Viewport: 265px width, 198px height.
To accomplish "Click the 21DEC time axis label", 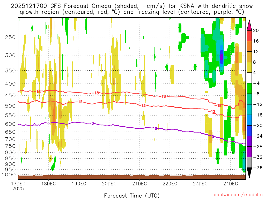I will coord(139,184).
